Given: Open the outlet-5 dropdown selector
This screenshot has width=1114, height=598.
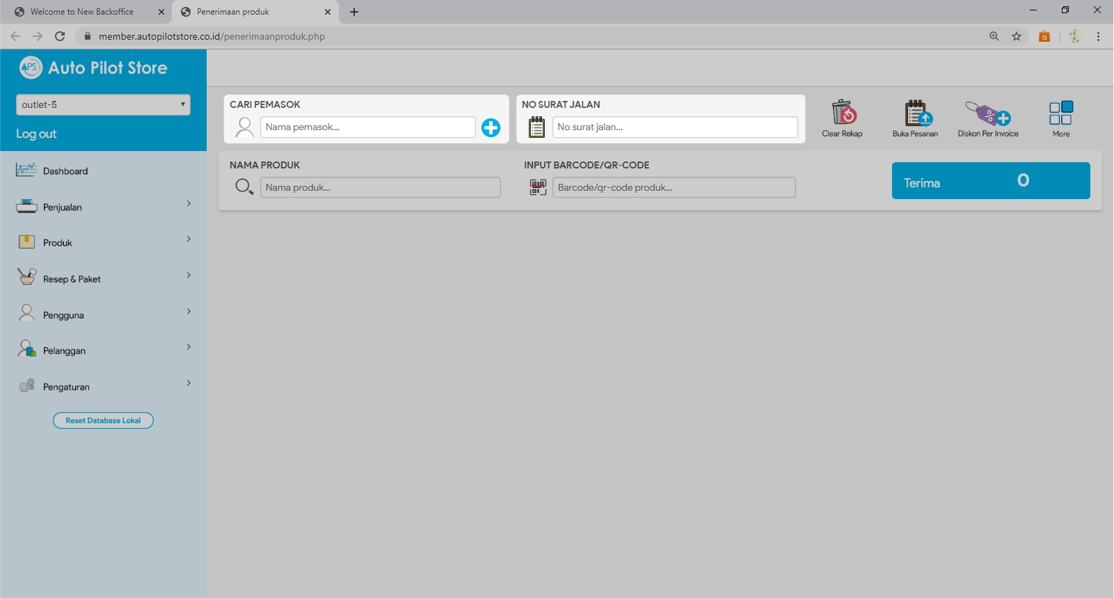Looking at the screenshot, I should [x=103, y=104].
